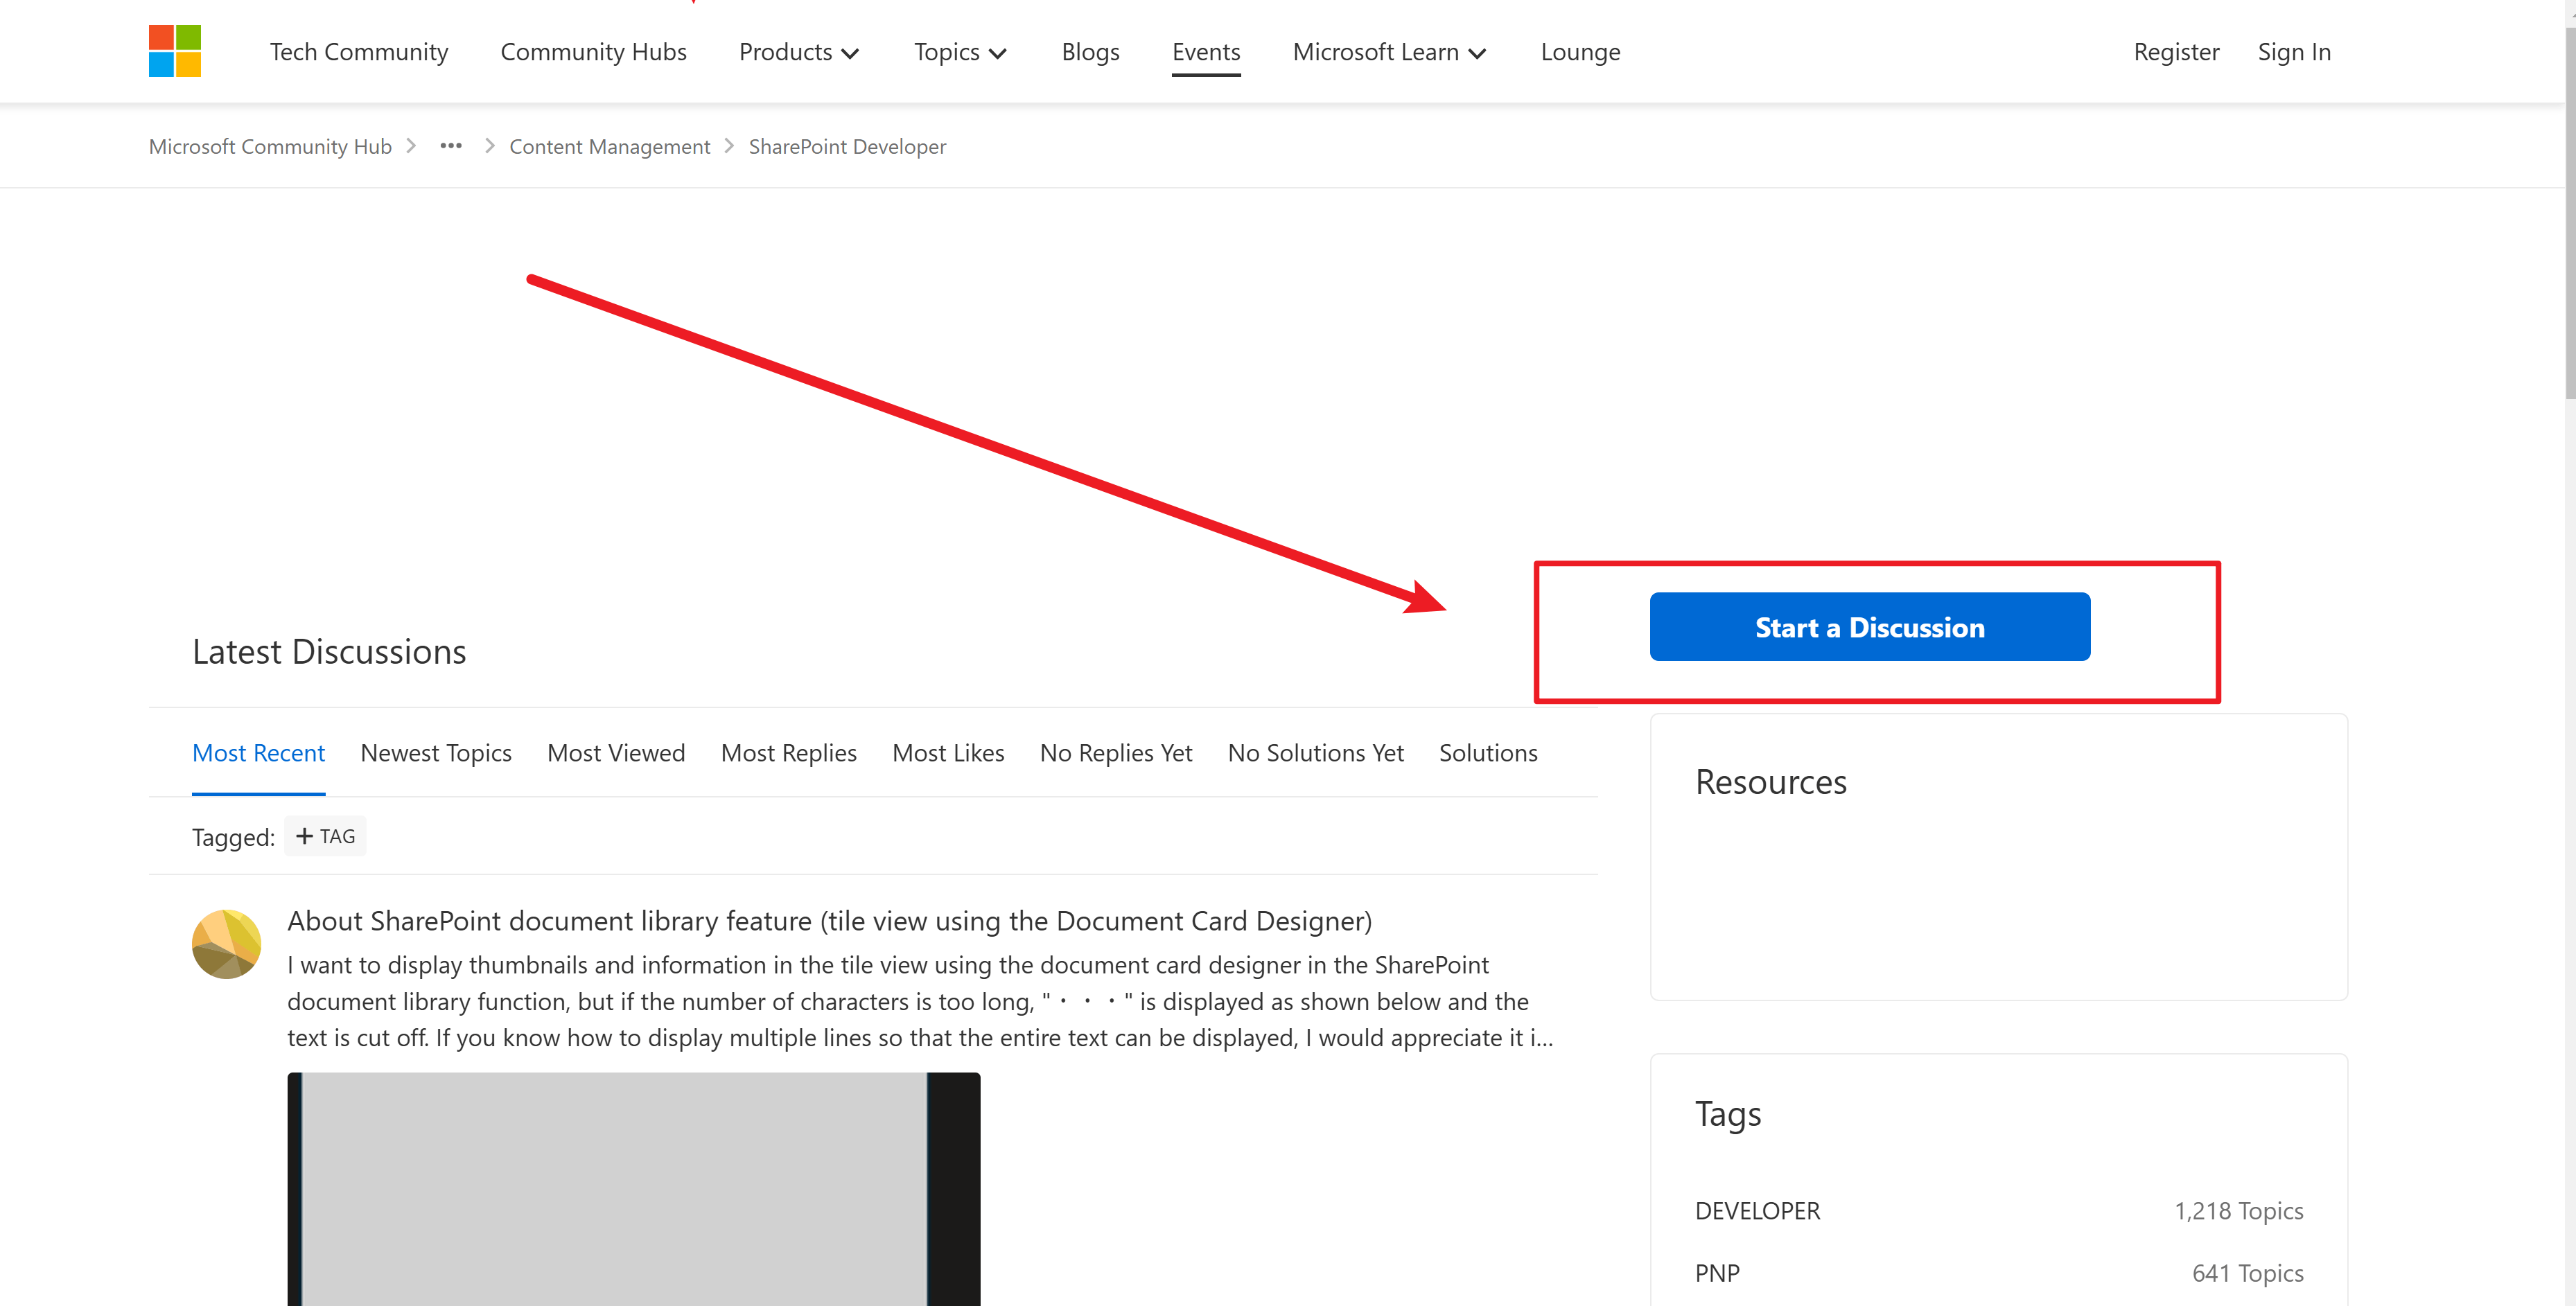Click the 'Tagged:' label
The image size is (2576, 1306).
point(233,837)
